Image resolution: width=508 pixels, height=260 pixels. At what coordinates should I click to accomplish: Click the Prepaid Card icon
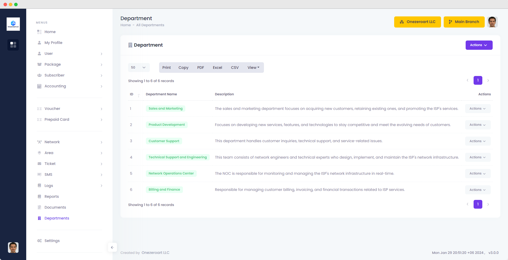coord(39,119)
